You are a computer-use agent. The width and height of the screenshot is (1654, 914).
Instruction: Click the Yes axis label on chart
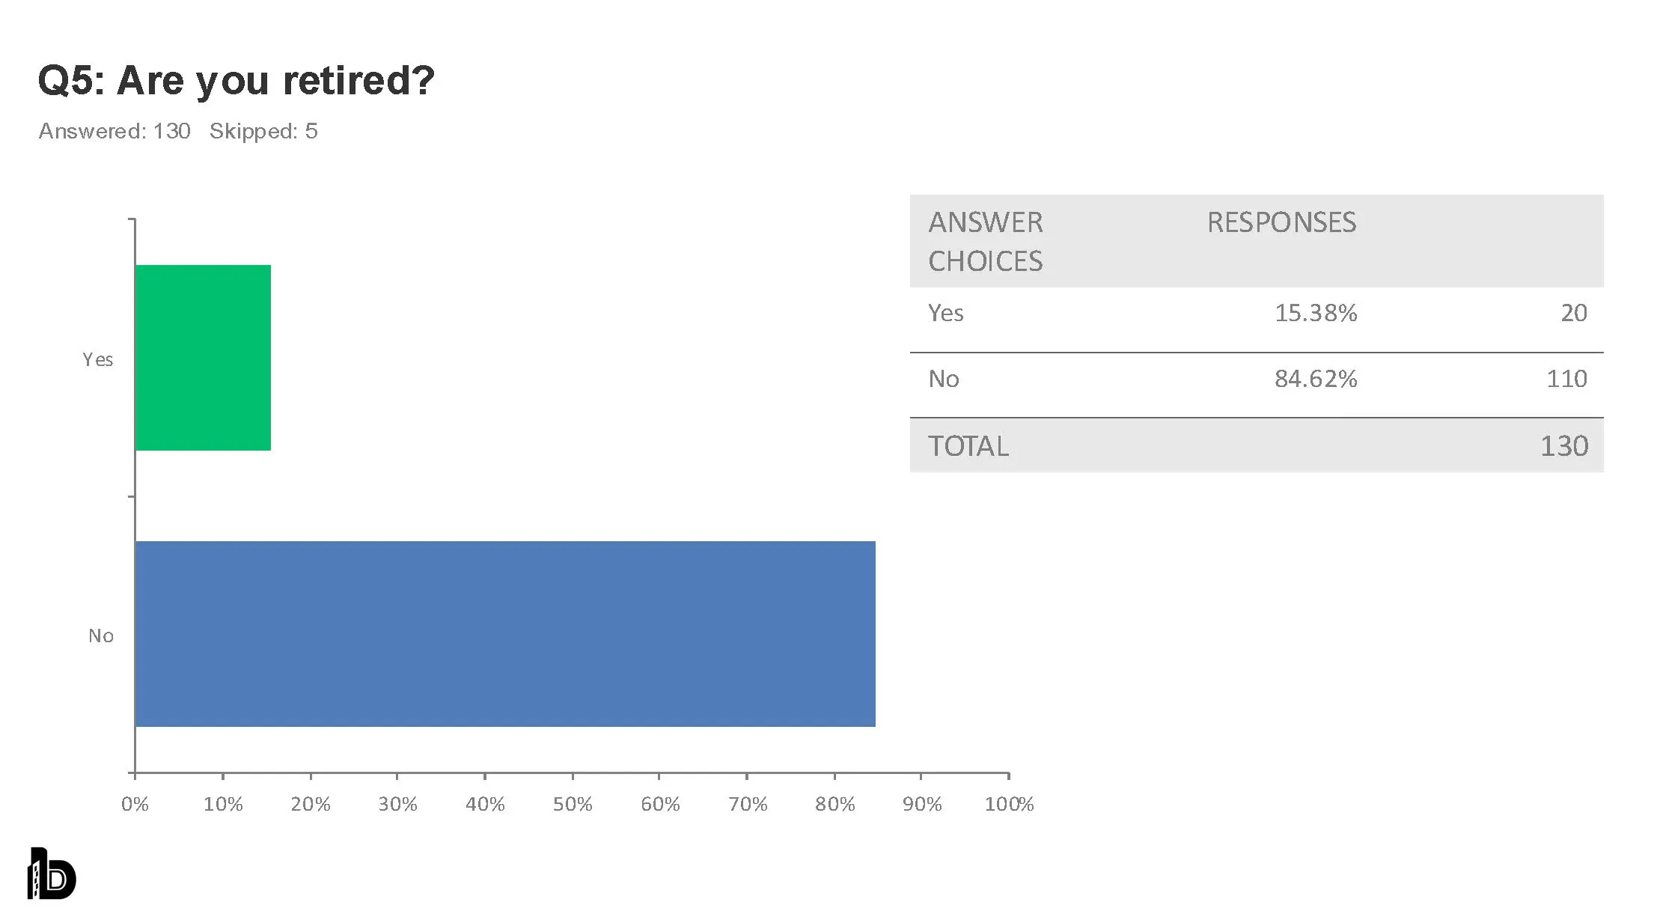click(98, 359)
